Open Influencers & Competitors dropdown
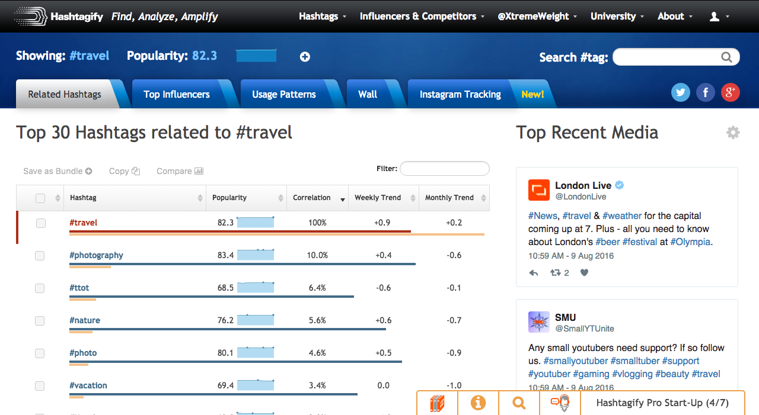 [422, 17]
